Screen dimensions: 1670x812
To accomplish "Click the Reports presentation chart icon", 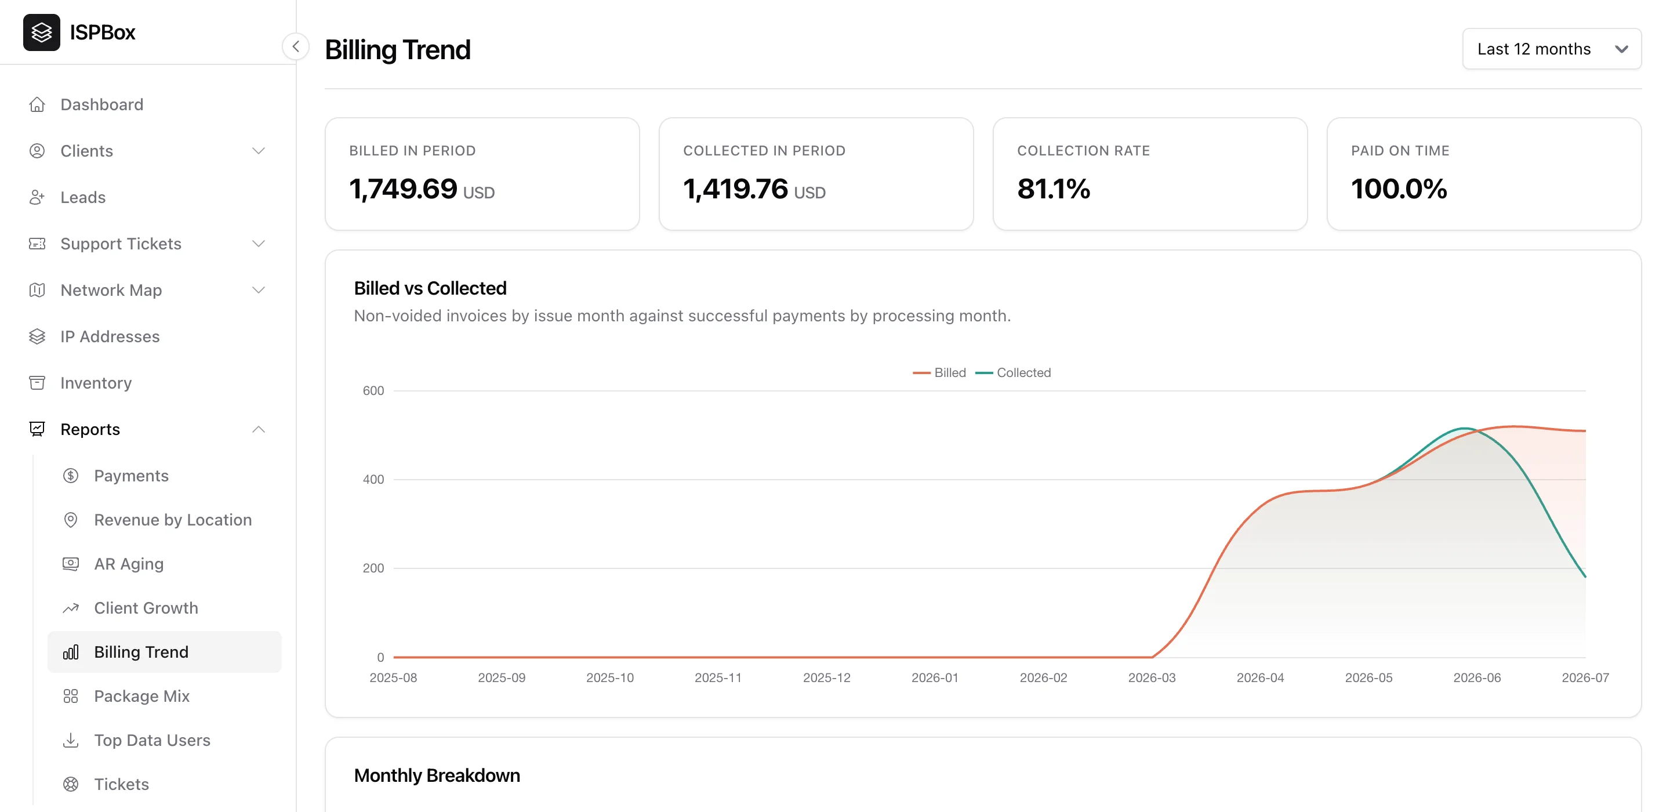I will (x=37, y=429).
